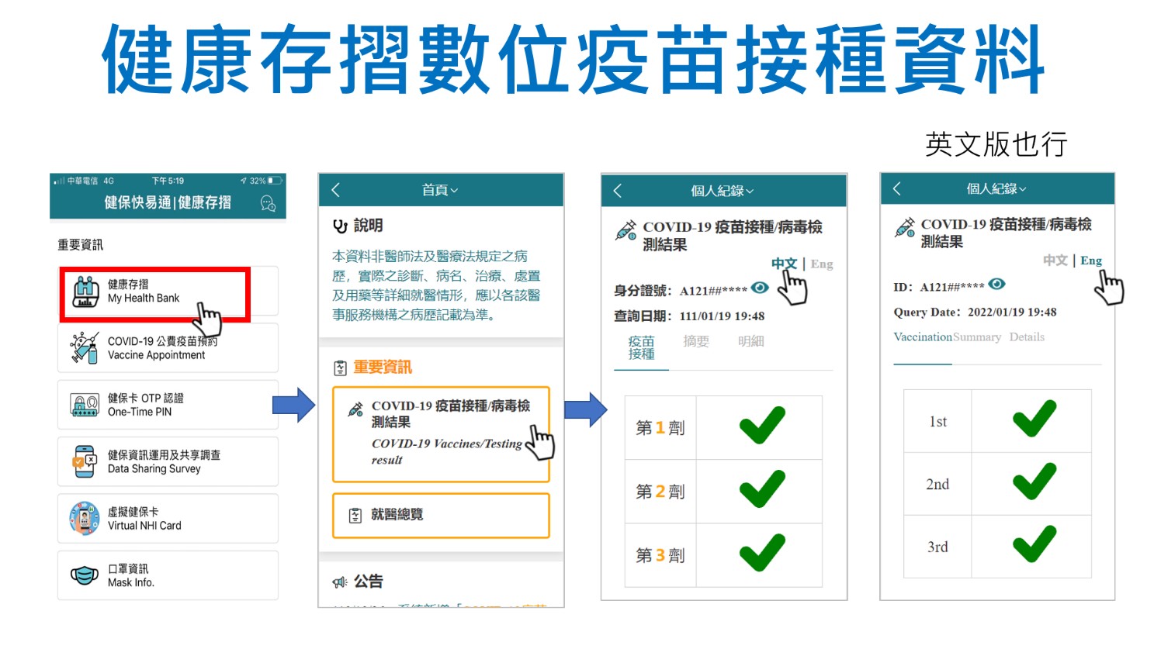Switch language to Eng in Chinese view
This screenshot has height=649, width=1154.
[822, 264]
